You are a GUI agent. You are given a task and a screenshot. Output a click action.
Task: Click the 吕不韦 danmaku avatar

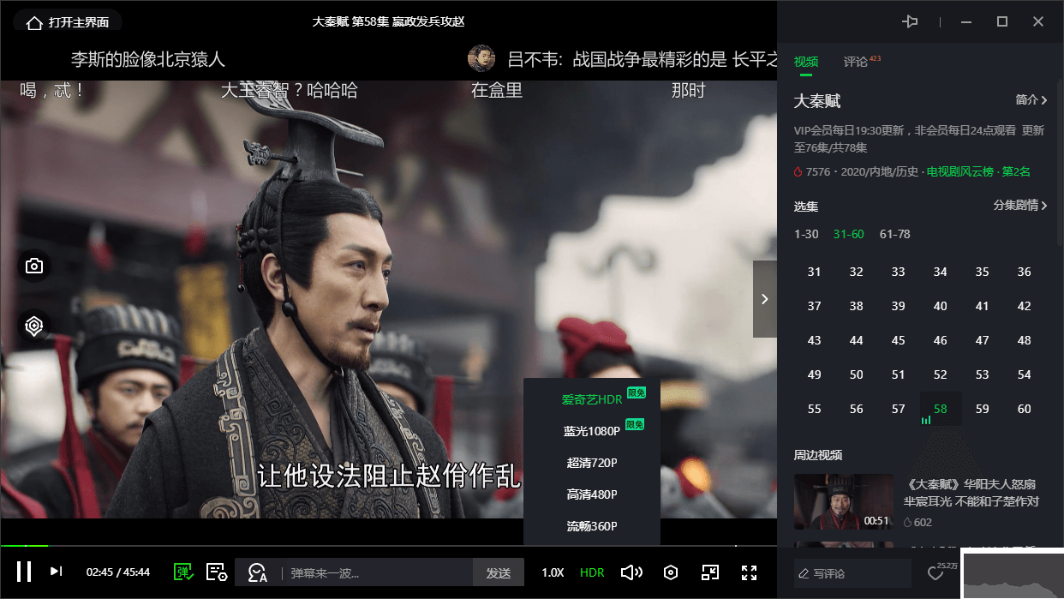481,58
